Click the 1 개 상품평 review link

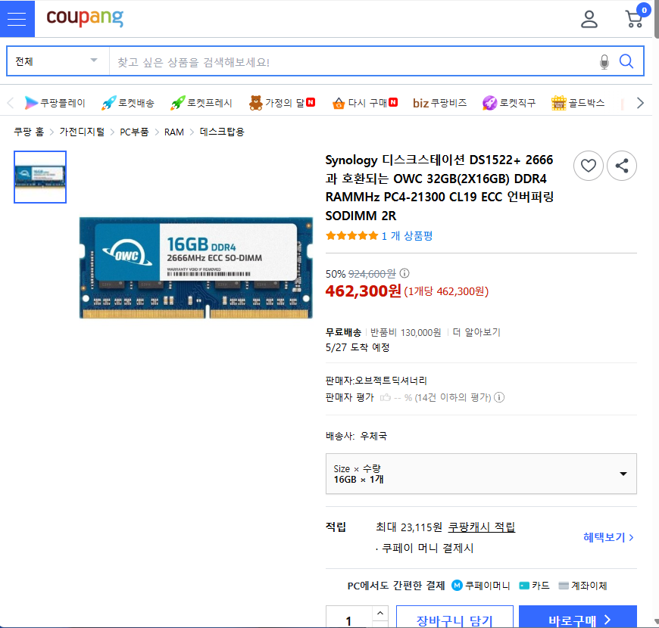click(407, 236)
